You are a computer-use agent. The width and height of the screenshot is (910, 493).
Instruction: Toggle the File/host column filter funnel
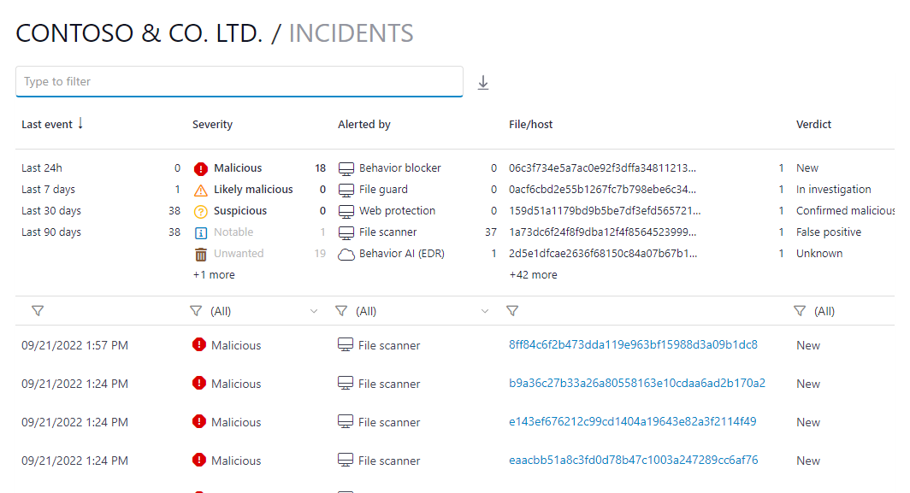512,310
